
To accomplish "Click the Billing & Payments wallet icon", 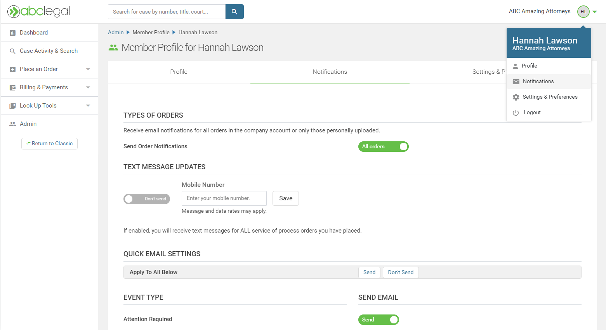I will [x=12, y=88].
